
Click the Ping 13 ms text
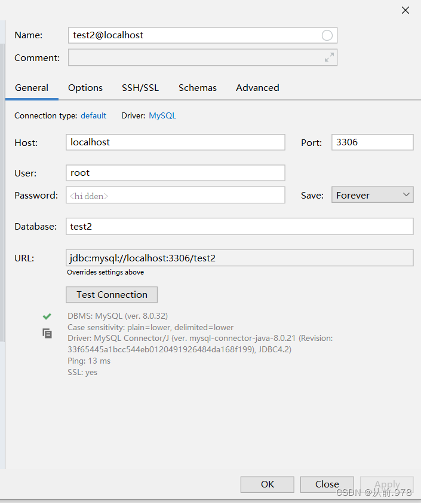[x=89, y=361]
